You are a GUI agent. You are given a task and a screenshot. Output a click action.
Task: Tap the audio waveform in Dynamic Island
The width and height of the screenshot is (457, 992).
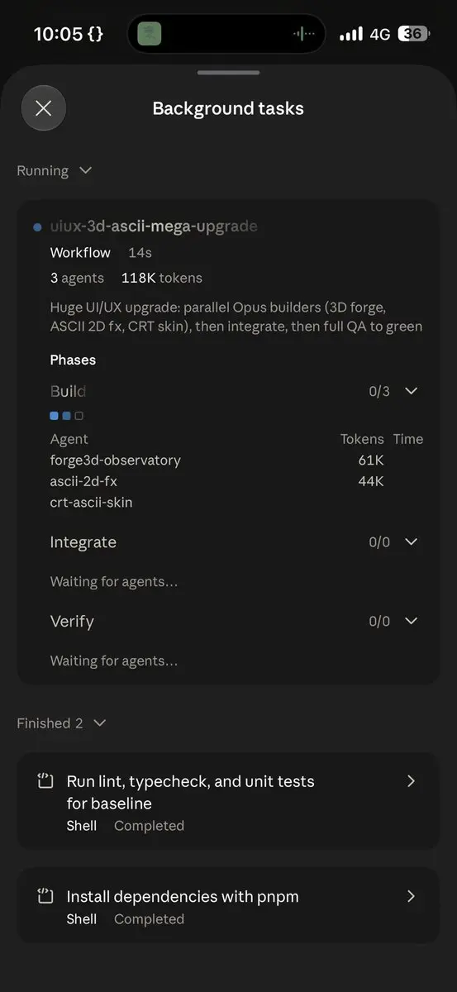(x=304, y=34)
